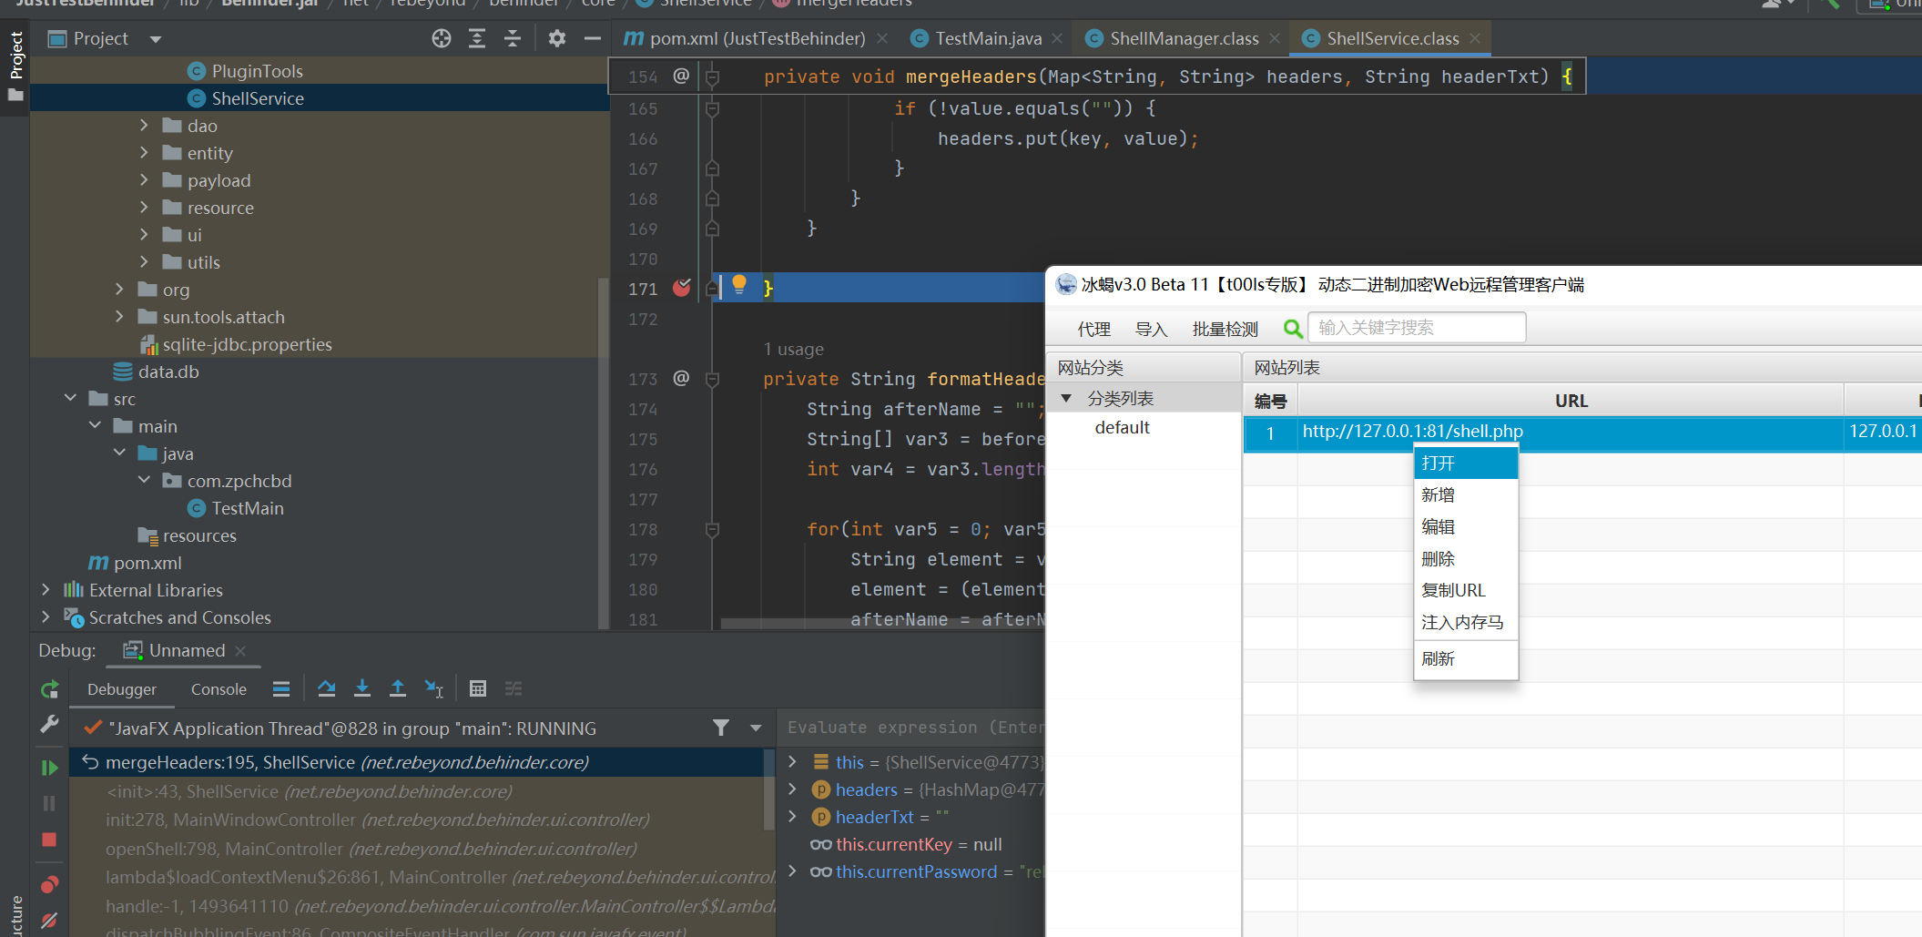Click the Trace Current Stream Chain icon
The image size is (1922, 937).
click(x=514, y=688)
